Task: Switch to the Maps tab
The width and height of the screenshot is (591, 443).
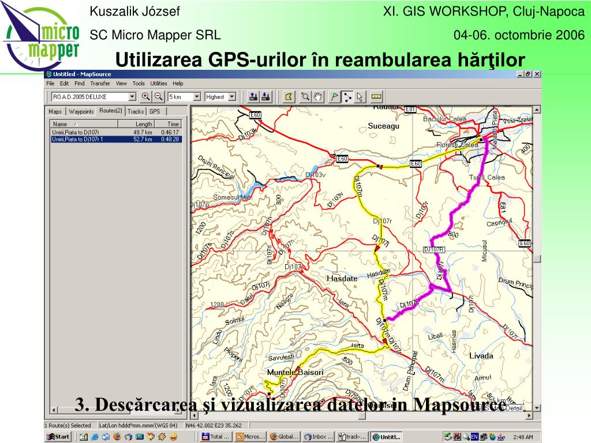Action: point(55,111)
